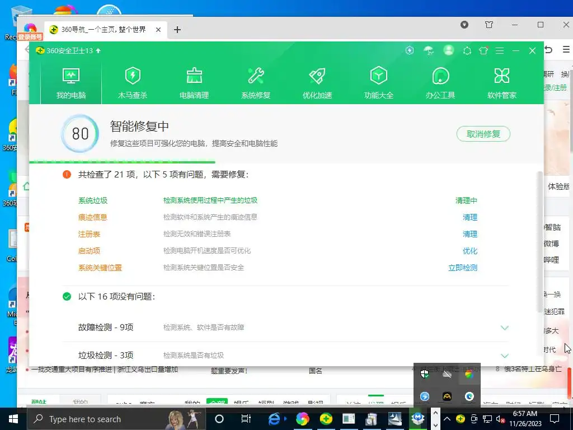Click the score circle showing 80
573x430 pixels.
point(80,133)
